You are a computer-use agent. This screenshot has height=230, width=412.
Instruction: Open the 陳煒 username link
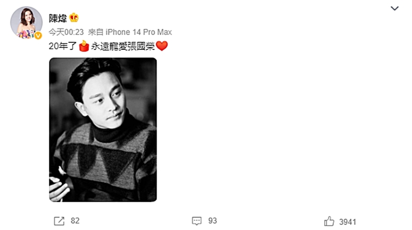(x=58, y=18)
